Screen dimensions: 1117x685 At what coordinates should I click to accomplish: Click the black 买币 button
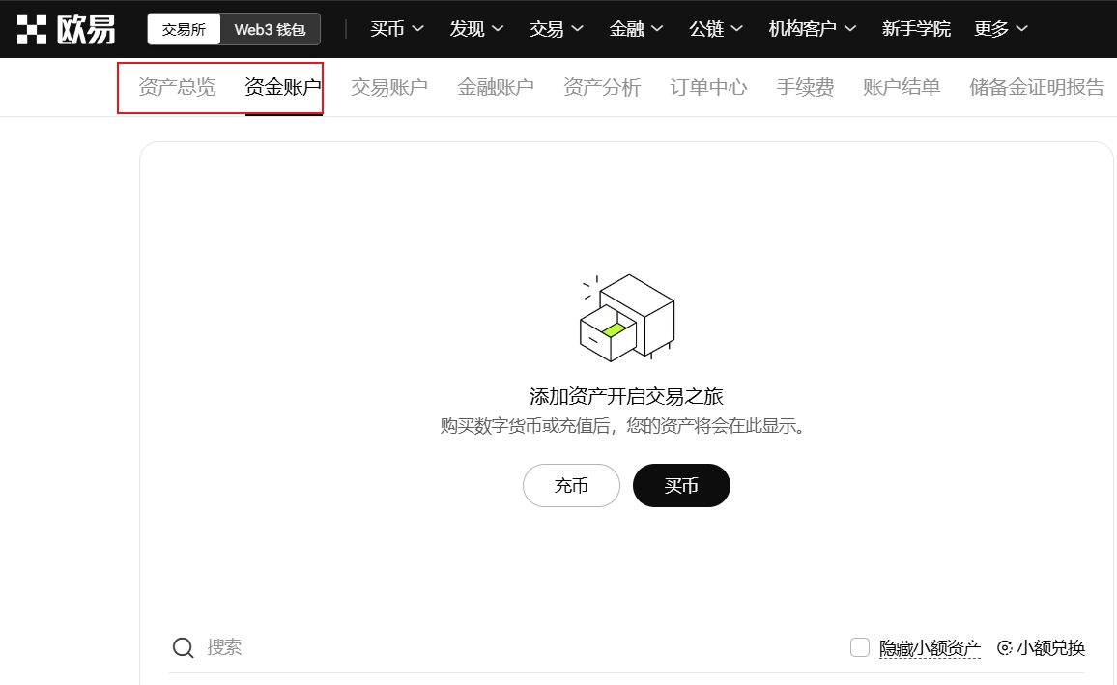[x=681, y=486]
